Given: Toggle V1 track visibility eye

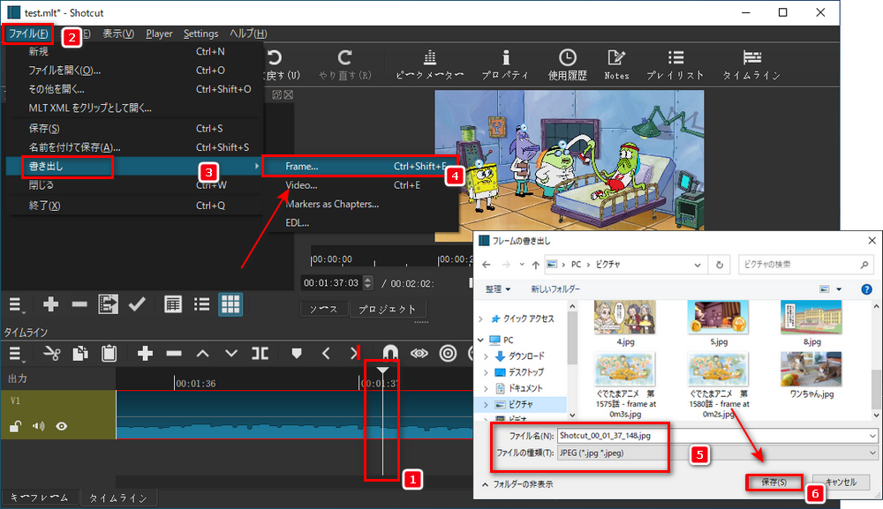Looking at the screenshot, I should pos(62,426).
